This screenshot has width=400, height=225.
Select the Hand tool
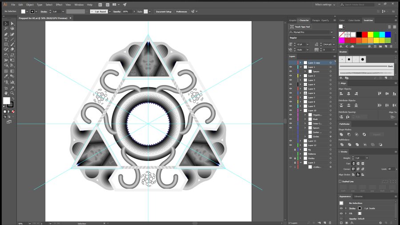[x=6, y=92]
